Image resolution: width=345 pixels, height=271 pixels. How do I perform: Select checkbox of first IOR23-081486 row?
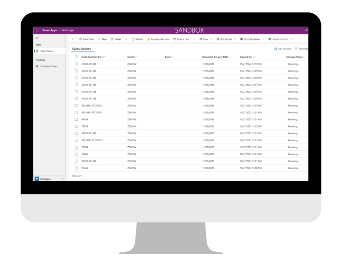pos(76,64)
